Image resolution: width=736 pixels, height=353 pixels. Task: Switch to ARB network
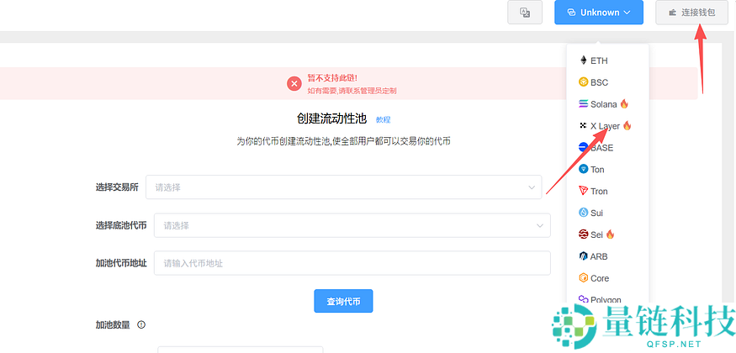607,256
